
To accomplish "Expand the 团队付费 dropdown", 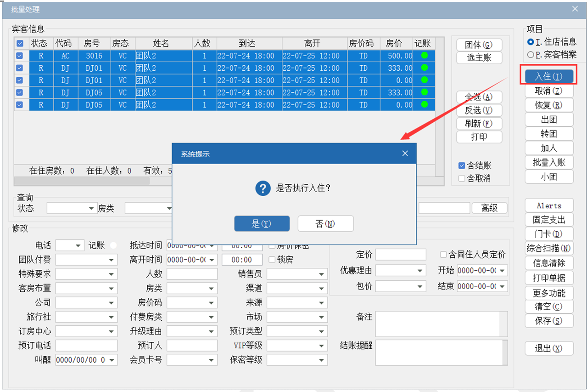I will 112,260.
